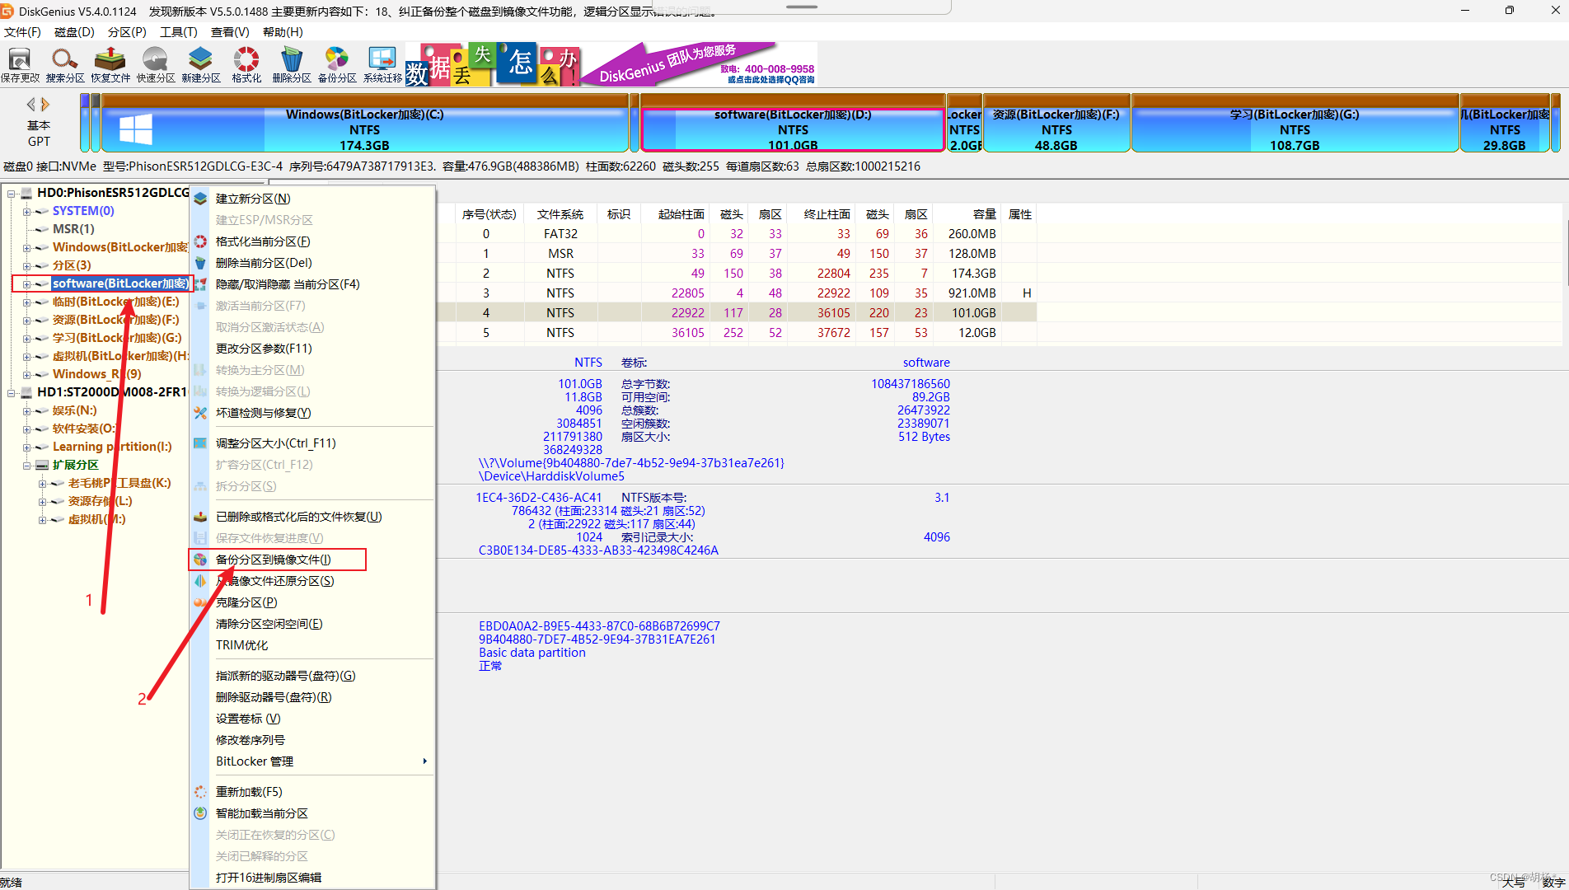1569x890 pixels.
Task: Click the 容量 column header
Action: 984,214
